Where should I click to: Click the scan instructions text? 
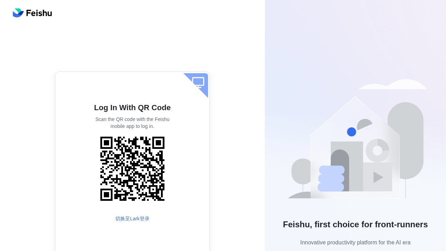coord(132,123)
